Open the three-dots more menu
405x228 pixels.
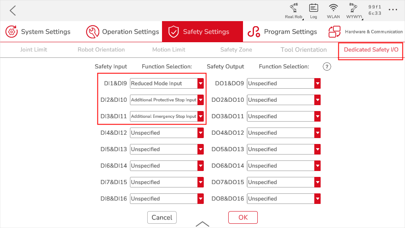pos(393,10)
